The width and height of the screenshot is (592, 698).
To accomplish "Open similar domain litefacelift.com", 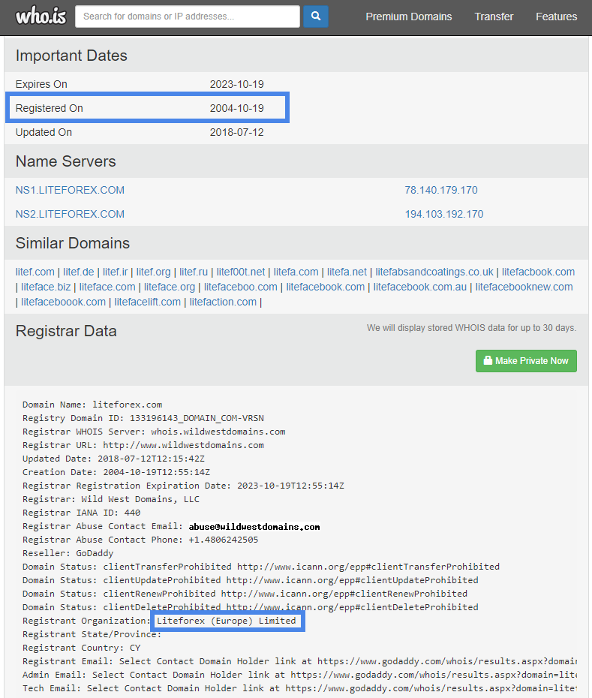I will 147,302.
